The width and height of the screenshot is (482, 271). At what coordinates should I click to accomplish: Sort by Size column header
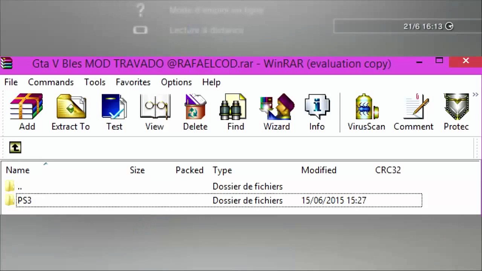(x=137, y=170)
